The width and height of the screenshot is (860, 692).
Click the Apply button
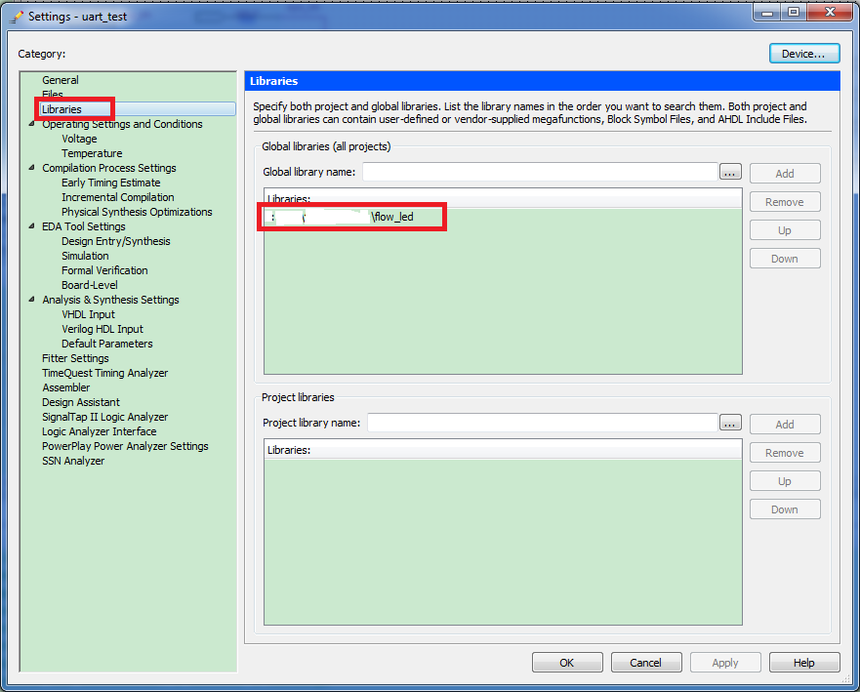[x=725, y=663]
